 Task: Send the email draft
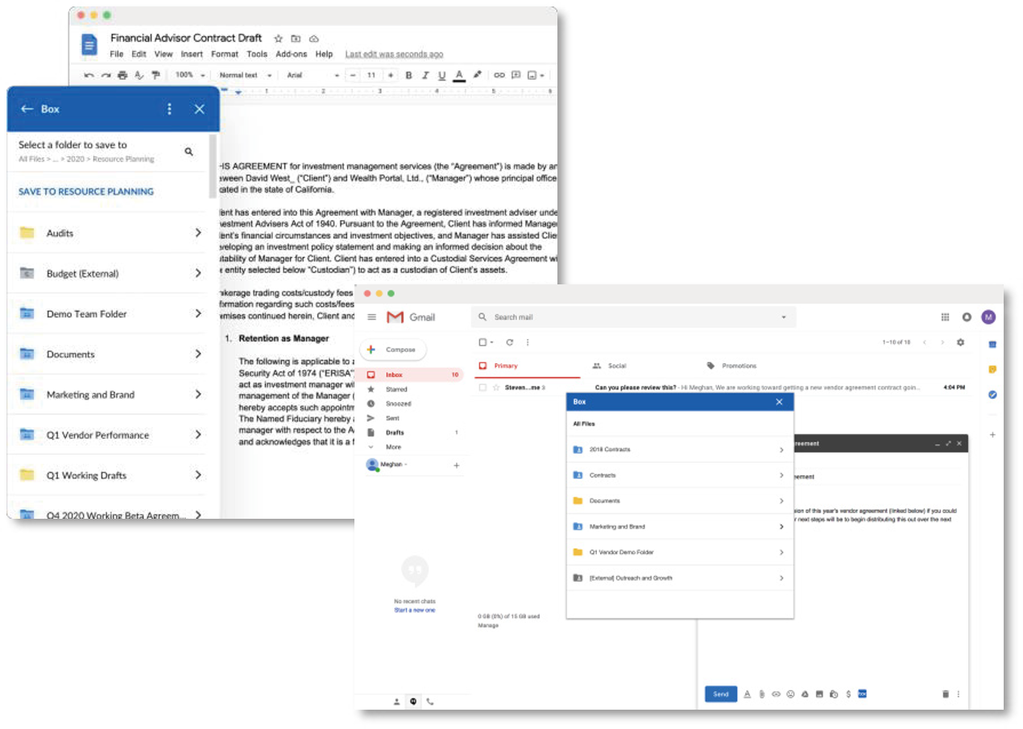tap(721, 694)
